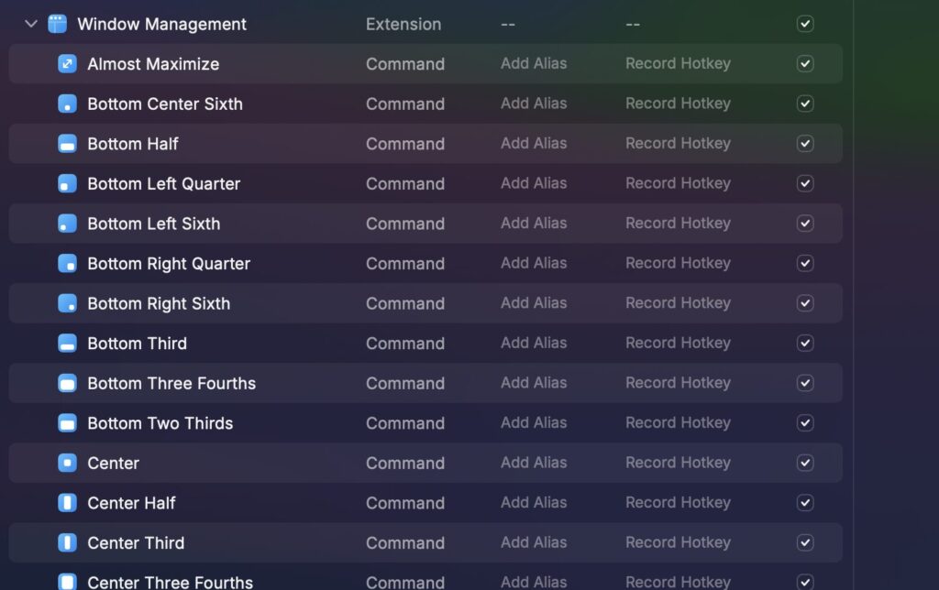
Task: Click the Bottom Center Sixth icon
Action: tap(67, 104)
